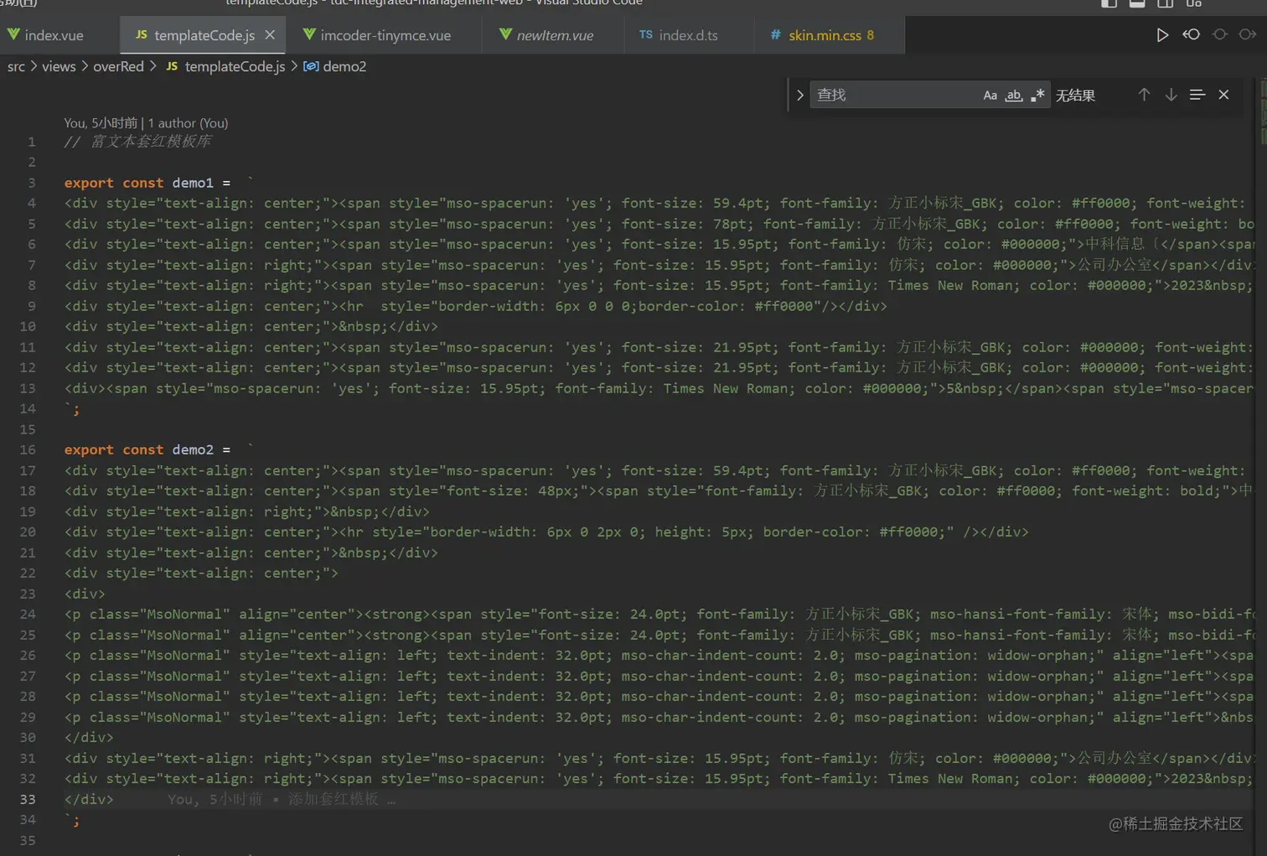Click the 富文本套红模板库 comment line
The height and width of the screenshot is (856, 1267).
coord(137,142)
